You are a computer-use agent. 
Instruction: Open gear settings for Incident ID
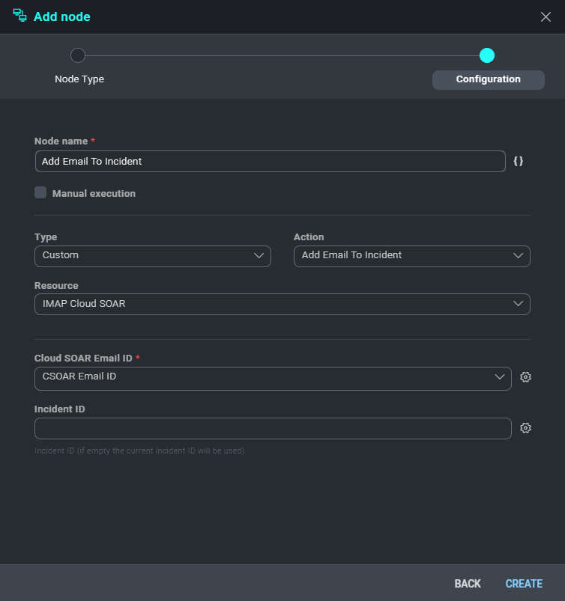[x=525, y=428]
